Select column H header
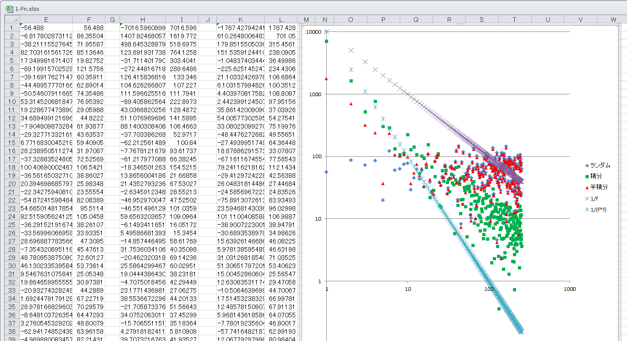The height and width of the screenshot is (341, 627). 142,19
